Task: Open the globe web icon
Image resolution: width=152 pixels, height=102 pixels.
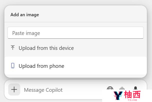Action: tap(110, 88)
